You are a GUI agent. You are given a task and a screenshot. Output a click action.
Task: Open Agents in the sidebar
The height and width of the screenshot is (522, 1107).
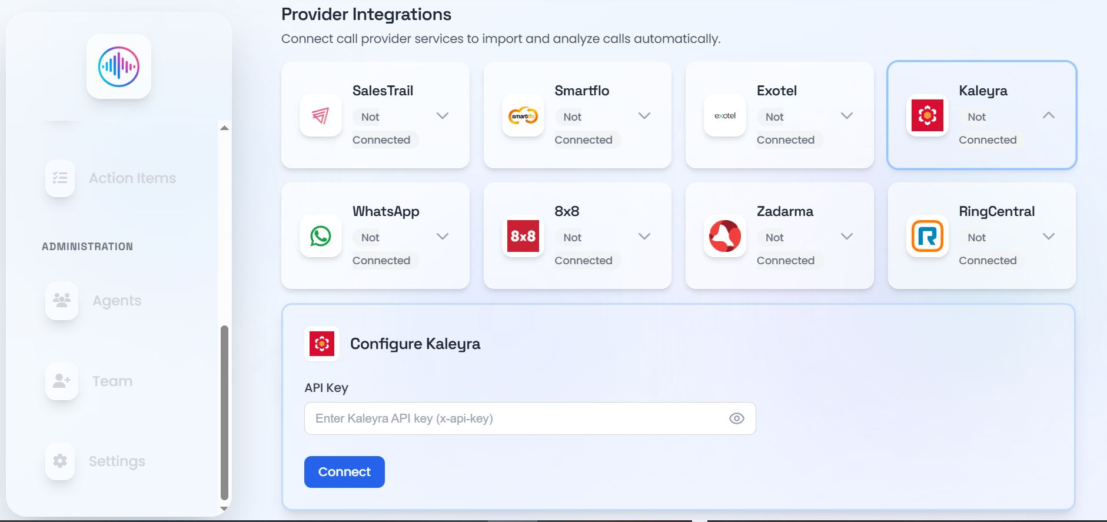[x=117, y=301]
